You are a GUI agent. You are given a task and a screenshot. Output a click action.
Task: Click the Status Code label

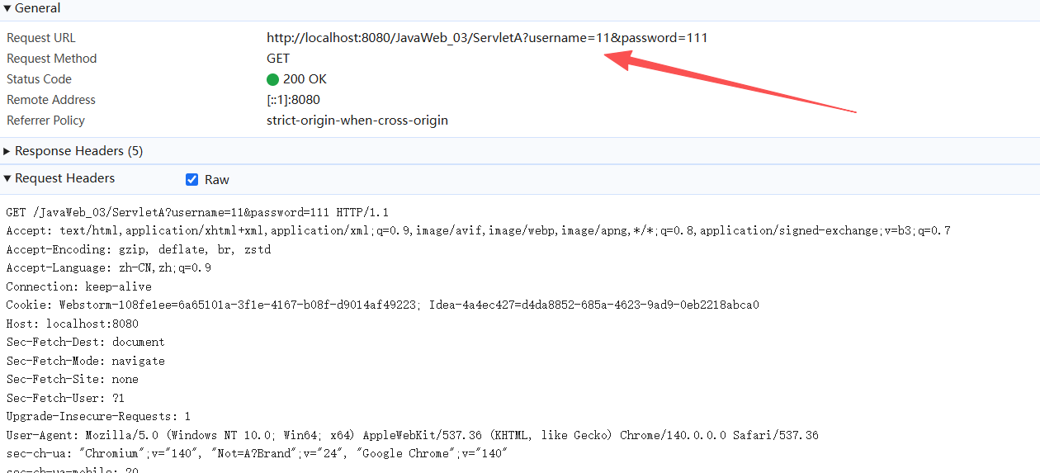pos(40,79)
